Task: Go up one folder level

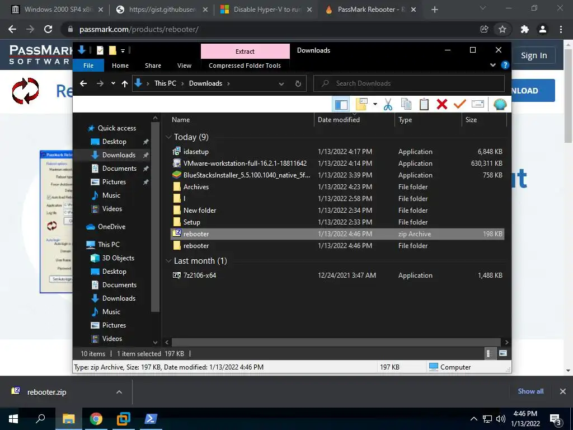Action: (125, 84)
